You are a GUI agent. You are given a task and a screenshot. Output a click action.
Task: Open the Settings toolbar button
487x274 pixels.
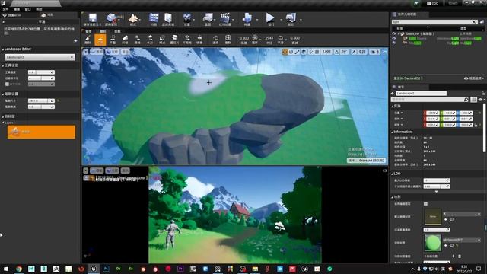tap(187, 20)
